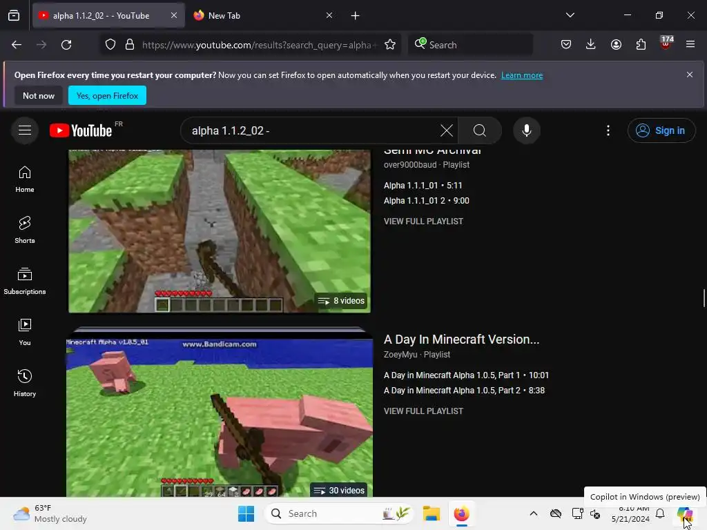Screen dimensions: 707x530
Task: Reload the current page
Action: click(66, 45)
